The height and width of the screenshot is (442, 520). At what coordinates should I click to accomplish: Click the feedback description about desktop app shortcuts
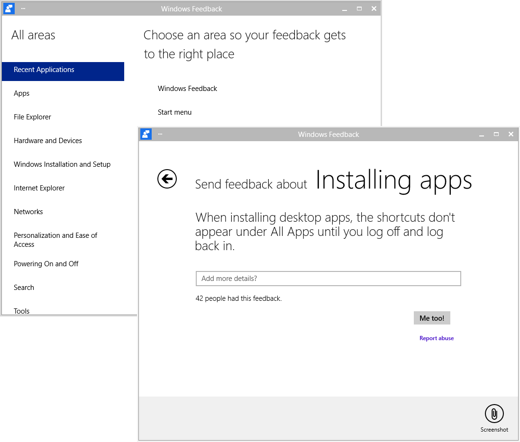pyautogui.click(x=325, y=232)
